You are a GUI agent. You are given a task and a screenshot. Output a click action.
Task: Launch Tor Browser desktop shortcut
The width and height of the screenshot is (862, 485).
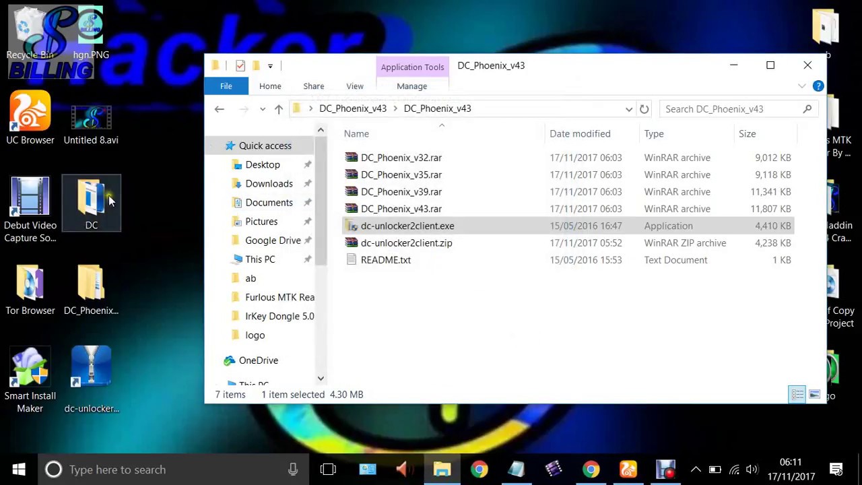point(30,290)
